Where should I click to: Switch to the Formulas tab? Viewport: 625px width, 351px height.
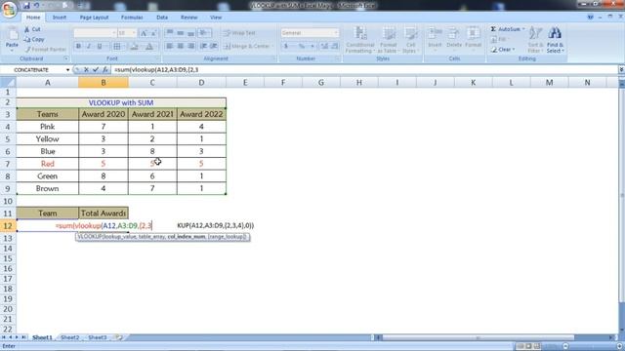[132, 18]
